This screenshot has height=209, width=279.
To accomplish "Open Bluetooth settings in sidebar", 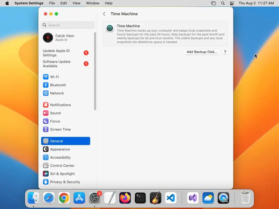I will 65,85.
